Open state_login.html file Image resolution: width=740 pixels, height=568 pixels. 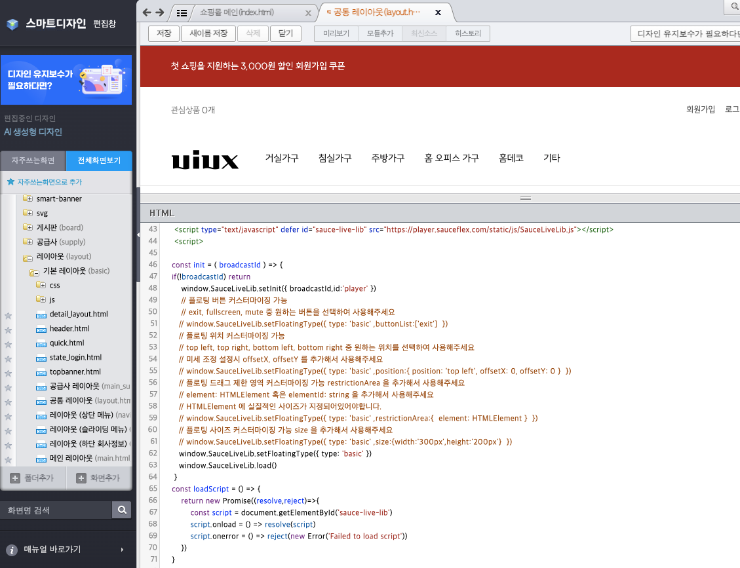click(x=75, y=358)
